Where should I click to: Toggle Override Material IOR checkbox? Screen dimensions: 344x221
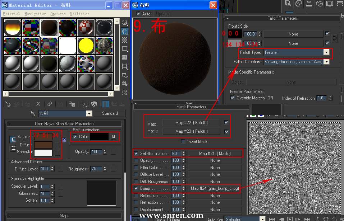pos(232,98)
